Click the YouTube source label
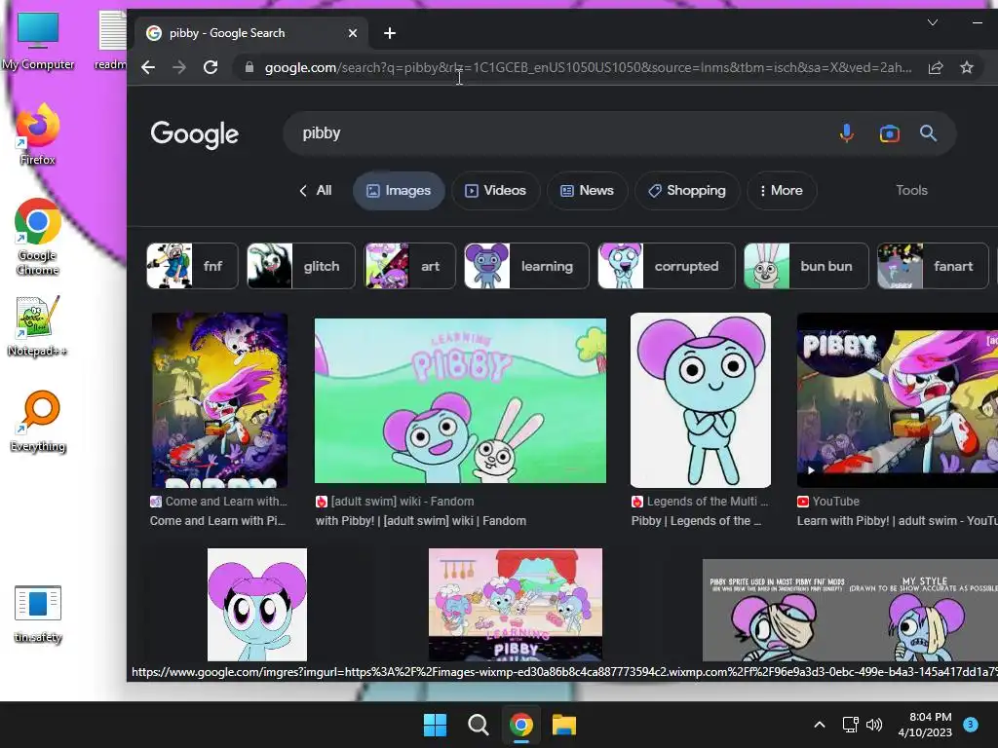This screenshot has height=748, width=998. [x=835, y=502]
